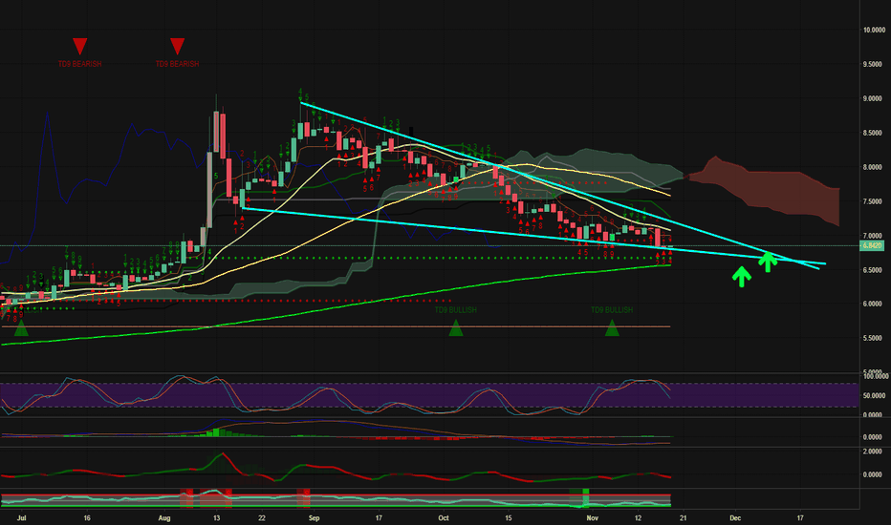Screen dimensions: 891x525
Task: Click the 9.5000 price axis label
Action: (x=874, y=65)
